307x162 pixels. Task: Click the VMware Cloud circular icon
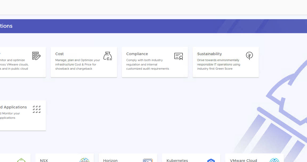coord(274,160)
